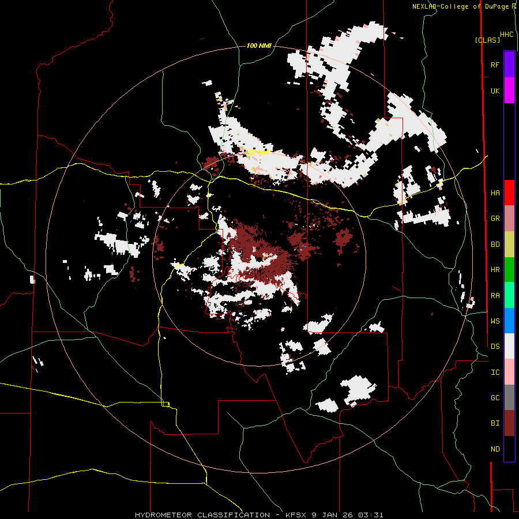Click the IC pink legend swatch

tap(509, 372)
